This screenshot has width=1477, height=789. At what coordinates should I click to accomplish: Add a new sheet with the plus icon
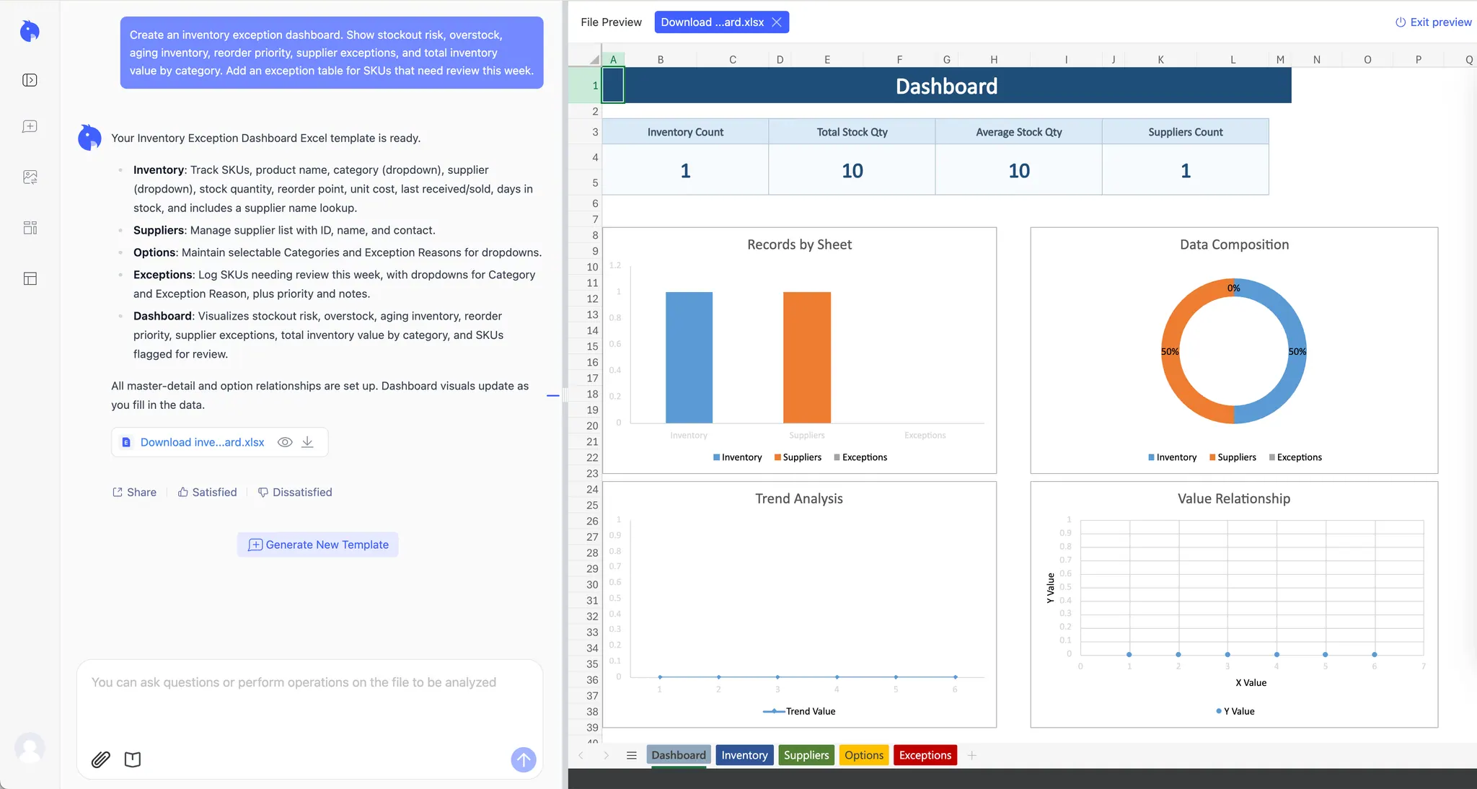pyautogui.click(x=972, y=755)
